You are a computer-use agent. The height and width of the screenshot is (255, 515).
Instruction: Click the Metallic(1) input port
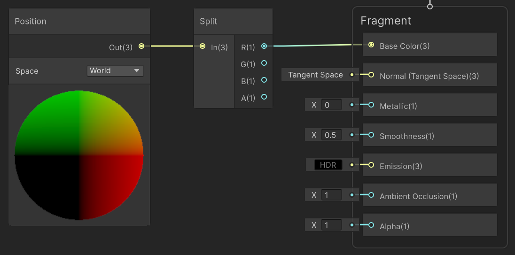click(371, 105)
